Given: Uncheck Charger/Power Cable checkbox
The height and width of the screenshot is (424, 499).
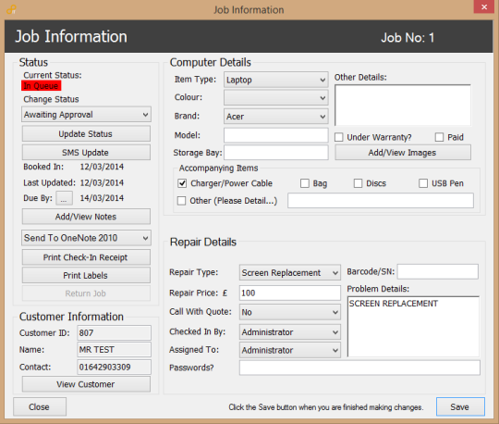Looking at the screenshot, I should coord(182,183).
